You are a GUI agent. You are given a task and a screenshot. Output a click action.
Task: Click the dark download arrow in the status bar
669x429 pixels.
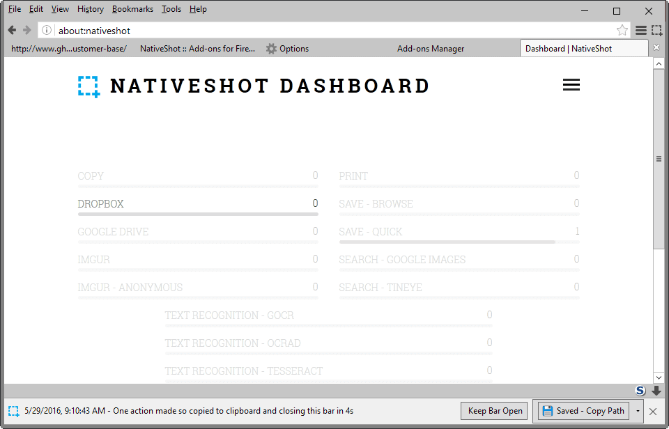click(655, 391)
